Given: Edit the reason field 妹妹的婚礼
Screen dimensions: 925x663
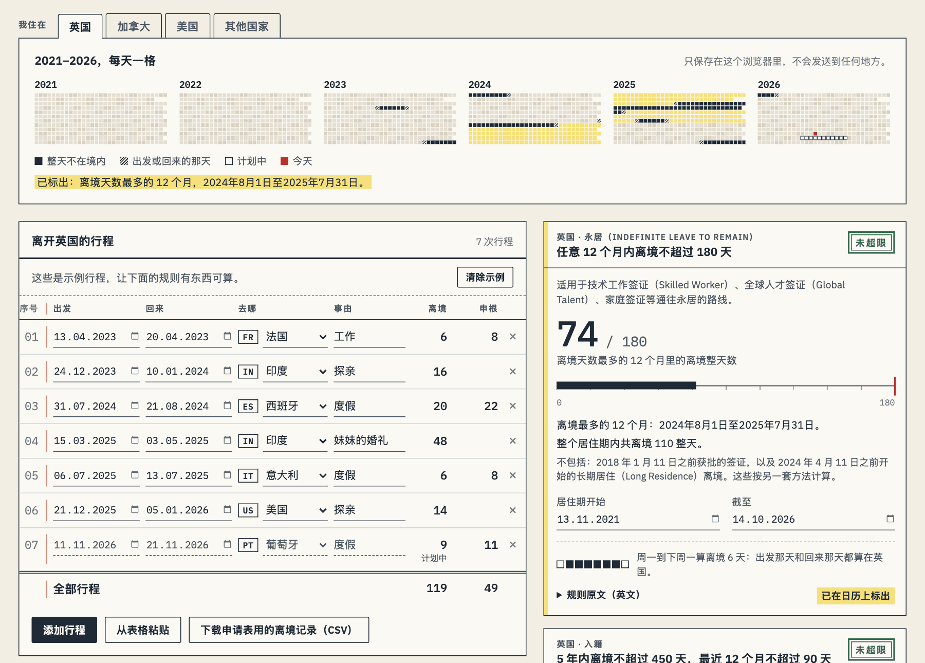Looking at the screenshot, I should pos(369,440).
